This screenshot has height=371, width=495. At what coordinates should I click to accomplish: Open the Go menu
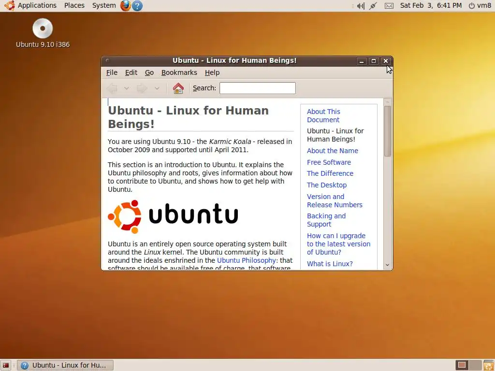tap(149, 72)
